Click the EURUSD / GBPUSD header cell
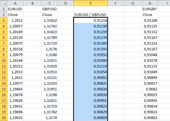This screenshot has width=170, height=121. point(91,15)
